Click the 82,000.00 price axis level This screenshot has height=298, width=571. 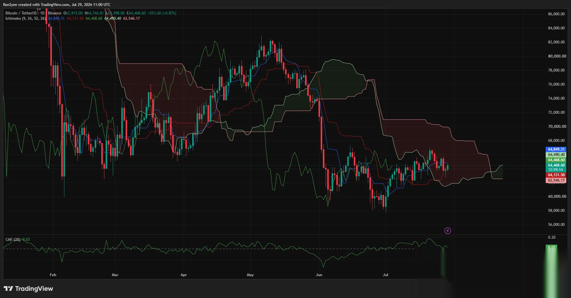point(556,42)
